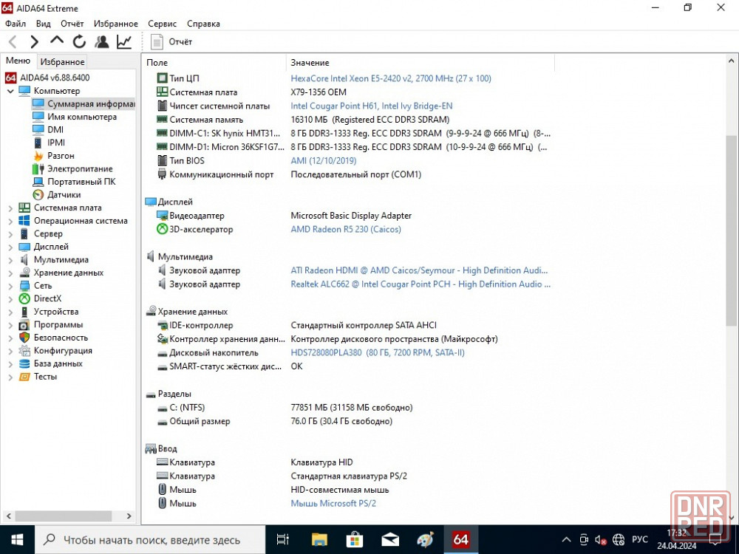739x554 pixels.
Task: Select the Портативный ПК tree item
Action: point(81,182)
